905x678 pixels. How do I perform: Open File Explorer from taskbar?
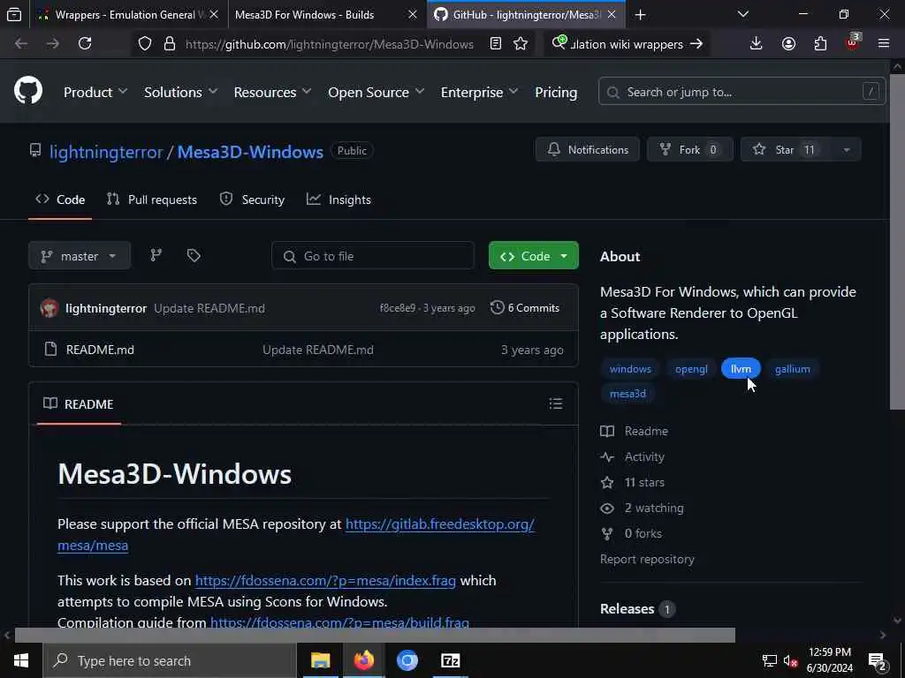pos(320,660)
